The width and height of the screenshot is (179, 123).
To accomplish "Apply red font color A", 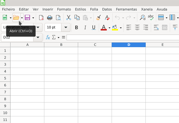I will (x=104, y=27).
